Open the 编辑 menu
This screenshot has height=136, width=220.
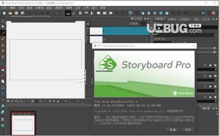12,8
